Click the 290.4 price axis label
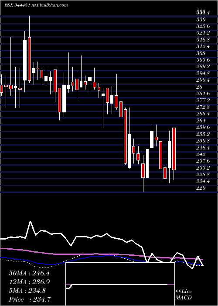The height and width of the screenshot is (306, 218). tap(203, 80)
